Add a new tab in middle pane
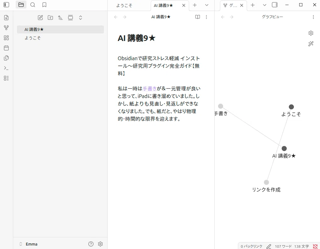Viewport: 320px width, 249px height. coord(195,5)
